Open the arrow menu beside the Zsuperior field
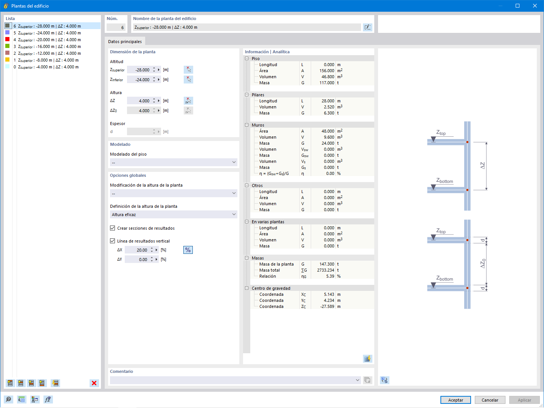The width and height of the screenshot is (544, 408). (159, 70)
